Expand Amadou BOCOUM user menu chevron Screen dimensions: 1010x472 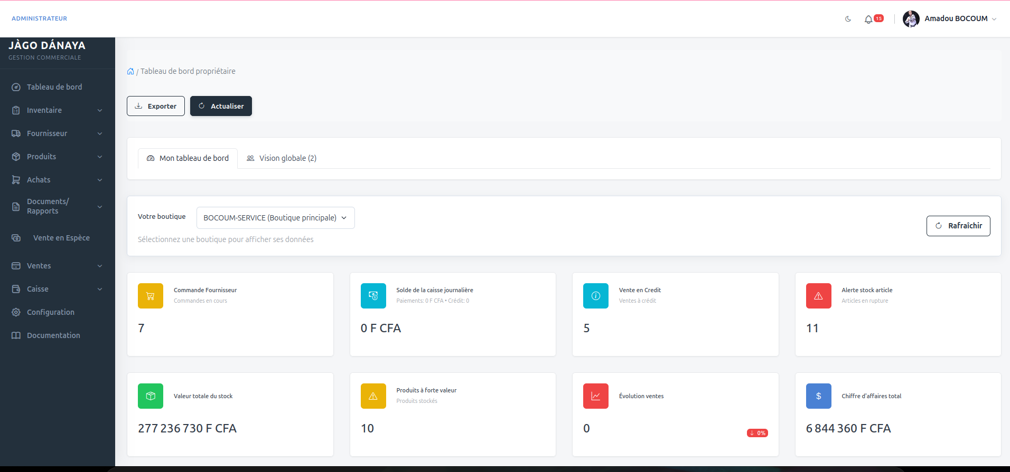pos(994,19)
